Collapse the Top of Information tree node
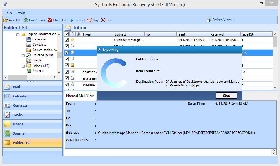The width and height of the screenshot is (280, 166). pyautogui.click(x=17, y=35)
